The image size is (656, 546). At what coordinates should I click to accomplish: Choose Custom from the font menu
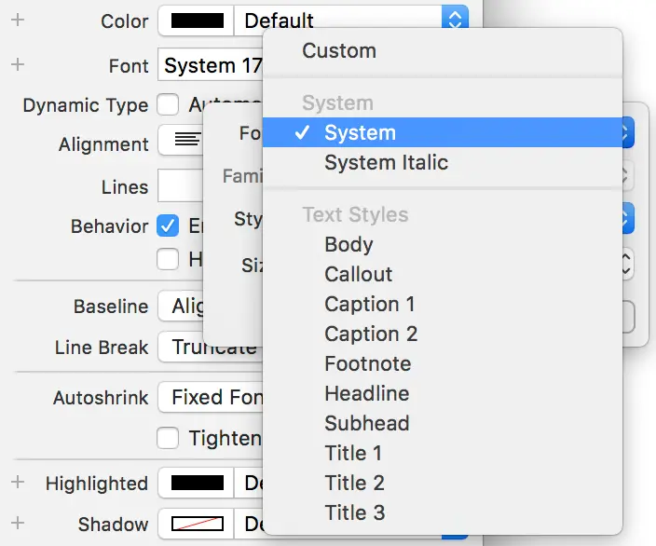pos(339,51)
